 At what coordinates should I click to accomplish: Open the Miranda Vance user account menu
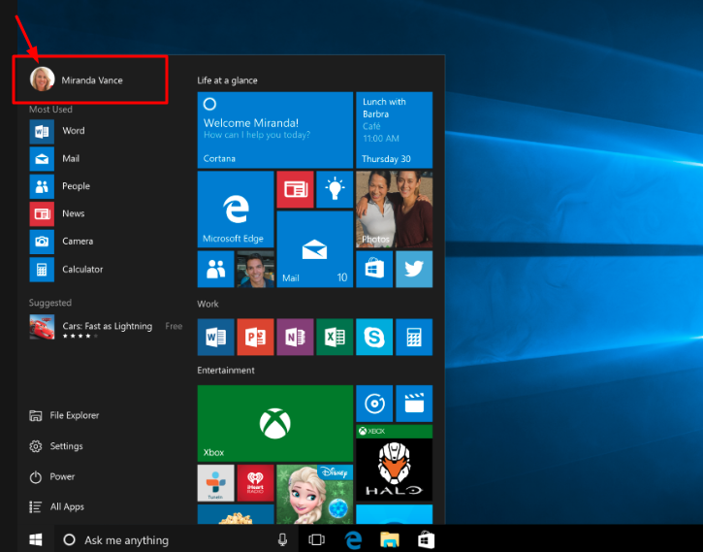77,80
